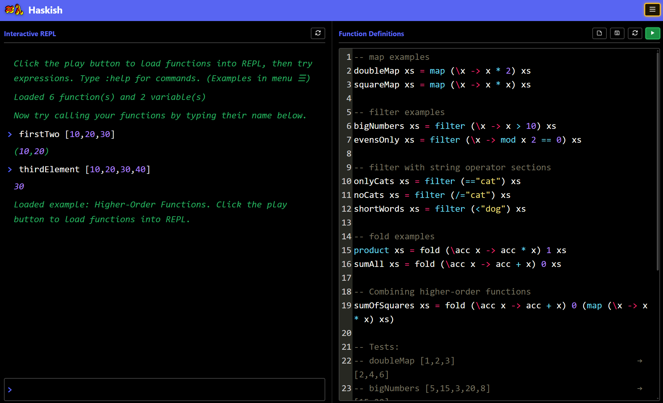Place cursor in evensOnly definition line
This screenshot has width=663, height=403.
[x=468, y=140]
